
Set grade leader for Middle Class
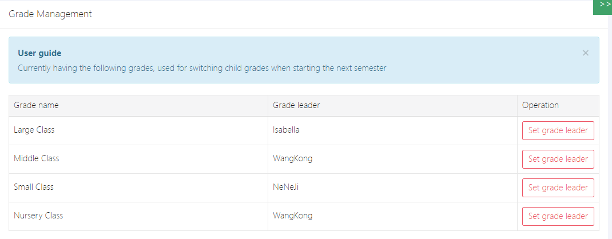[x=558, y=159]
